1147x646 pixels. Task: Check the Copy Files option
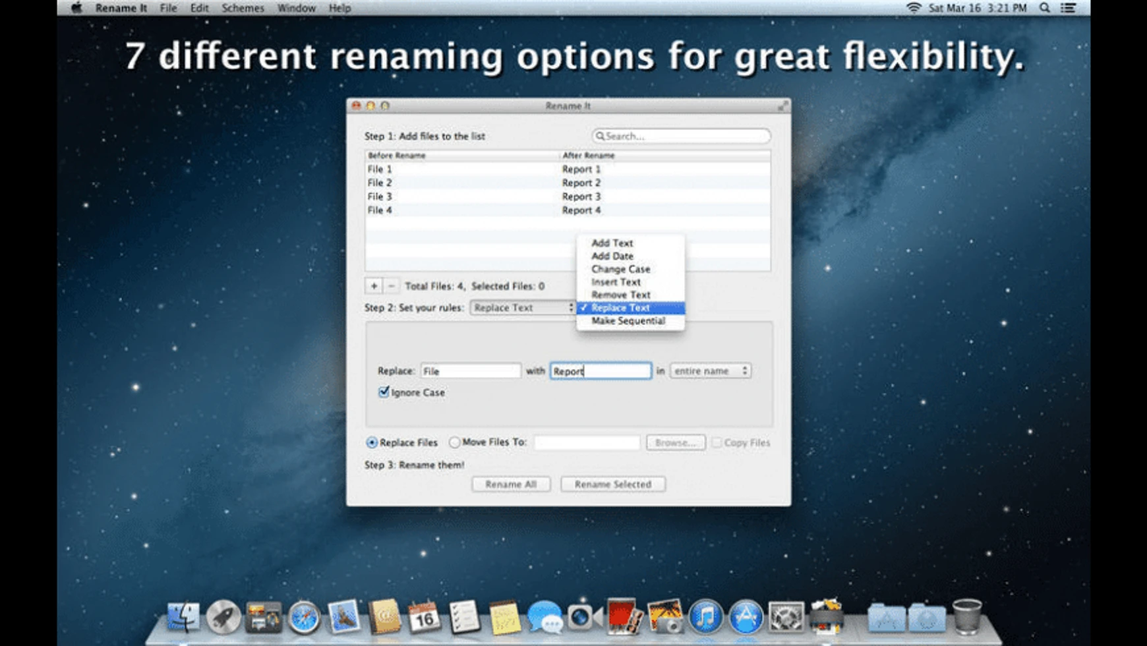(x=716, y=442)
